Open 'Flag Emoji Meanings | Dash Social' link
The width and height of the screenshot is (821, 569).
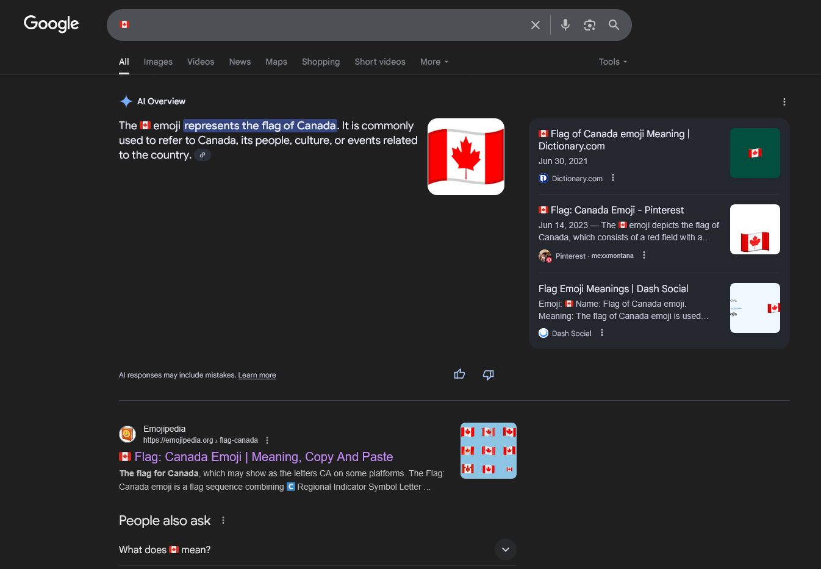[613, 288]
